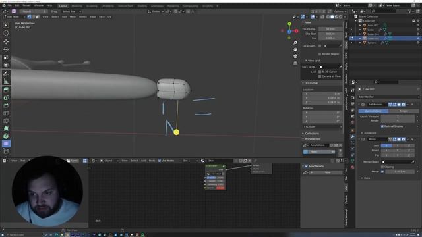
Task: Open the File menu
Action: pos(10,5)
